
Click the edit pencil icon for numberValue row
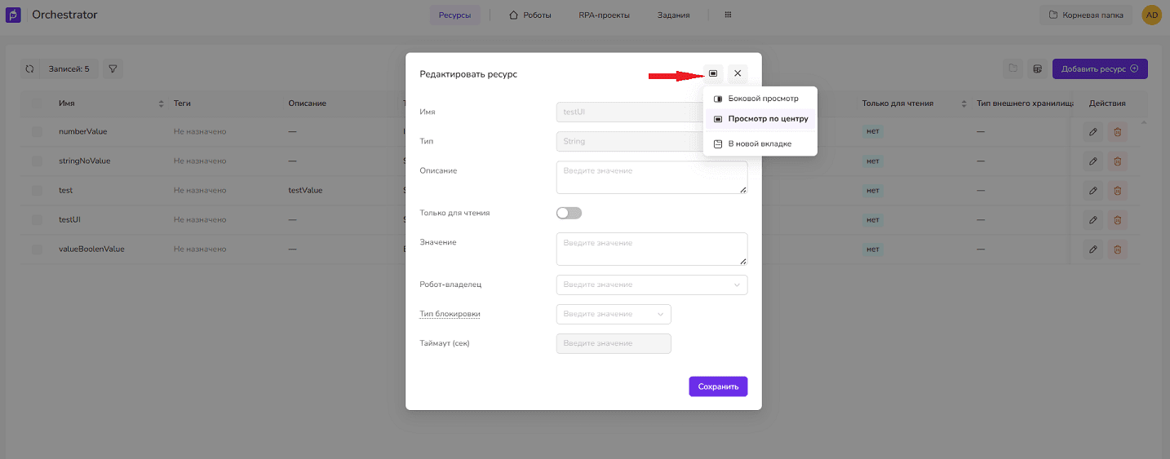(1093, 132)
